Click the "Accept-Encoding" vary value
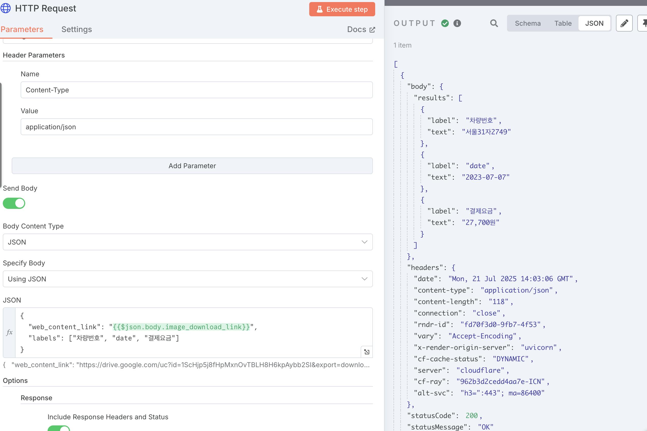 point(482,336)
